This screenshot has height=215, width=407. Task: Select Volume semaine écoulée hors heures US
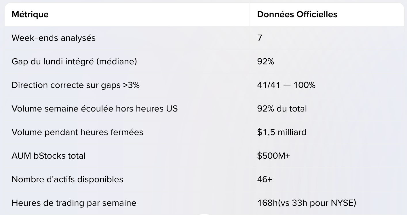(95, 108)
